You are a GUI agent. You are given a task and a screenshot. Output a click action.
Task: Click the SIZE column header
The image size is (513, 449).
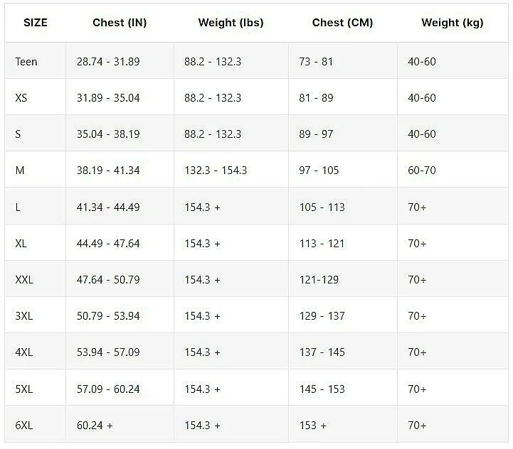coord(36,23)
